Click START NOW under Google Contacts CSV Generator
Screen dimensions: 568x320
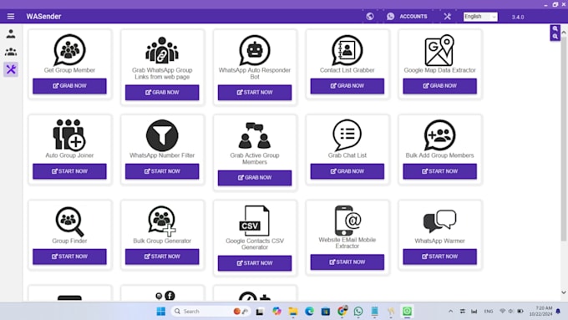255,263
